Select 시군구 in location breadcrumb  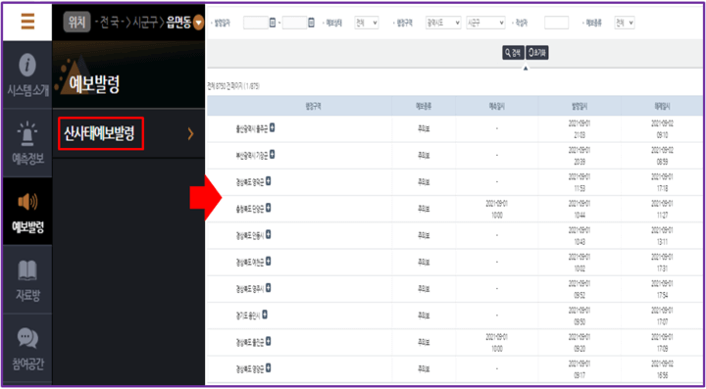[x=146, y=23]
